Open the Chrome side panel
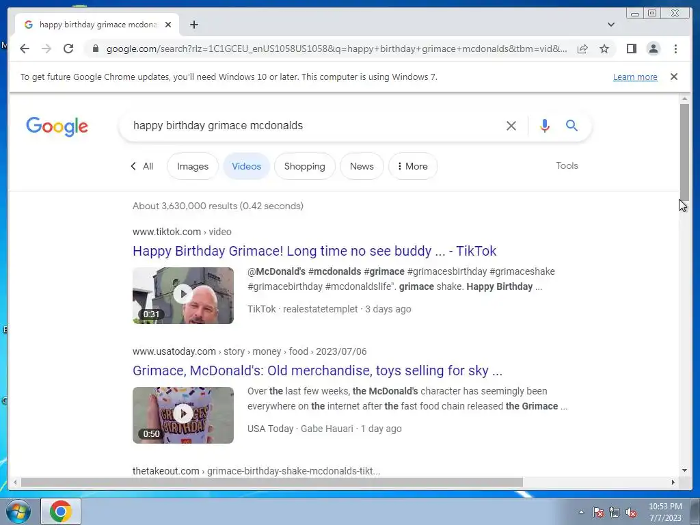The height and width of the screenshot is (525, 700). (631, 49)
